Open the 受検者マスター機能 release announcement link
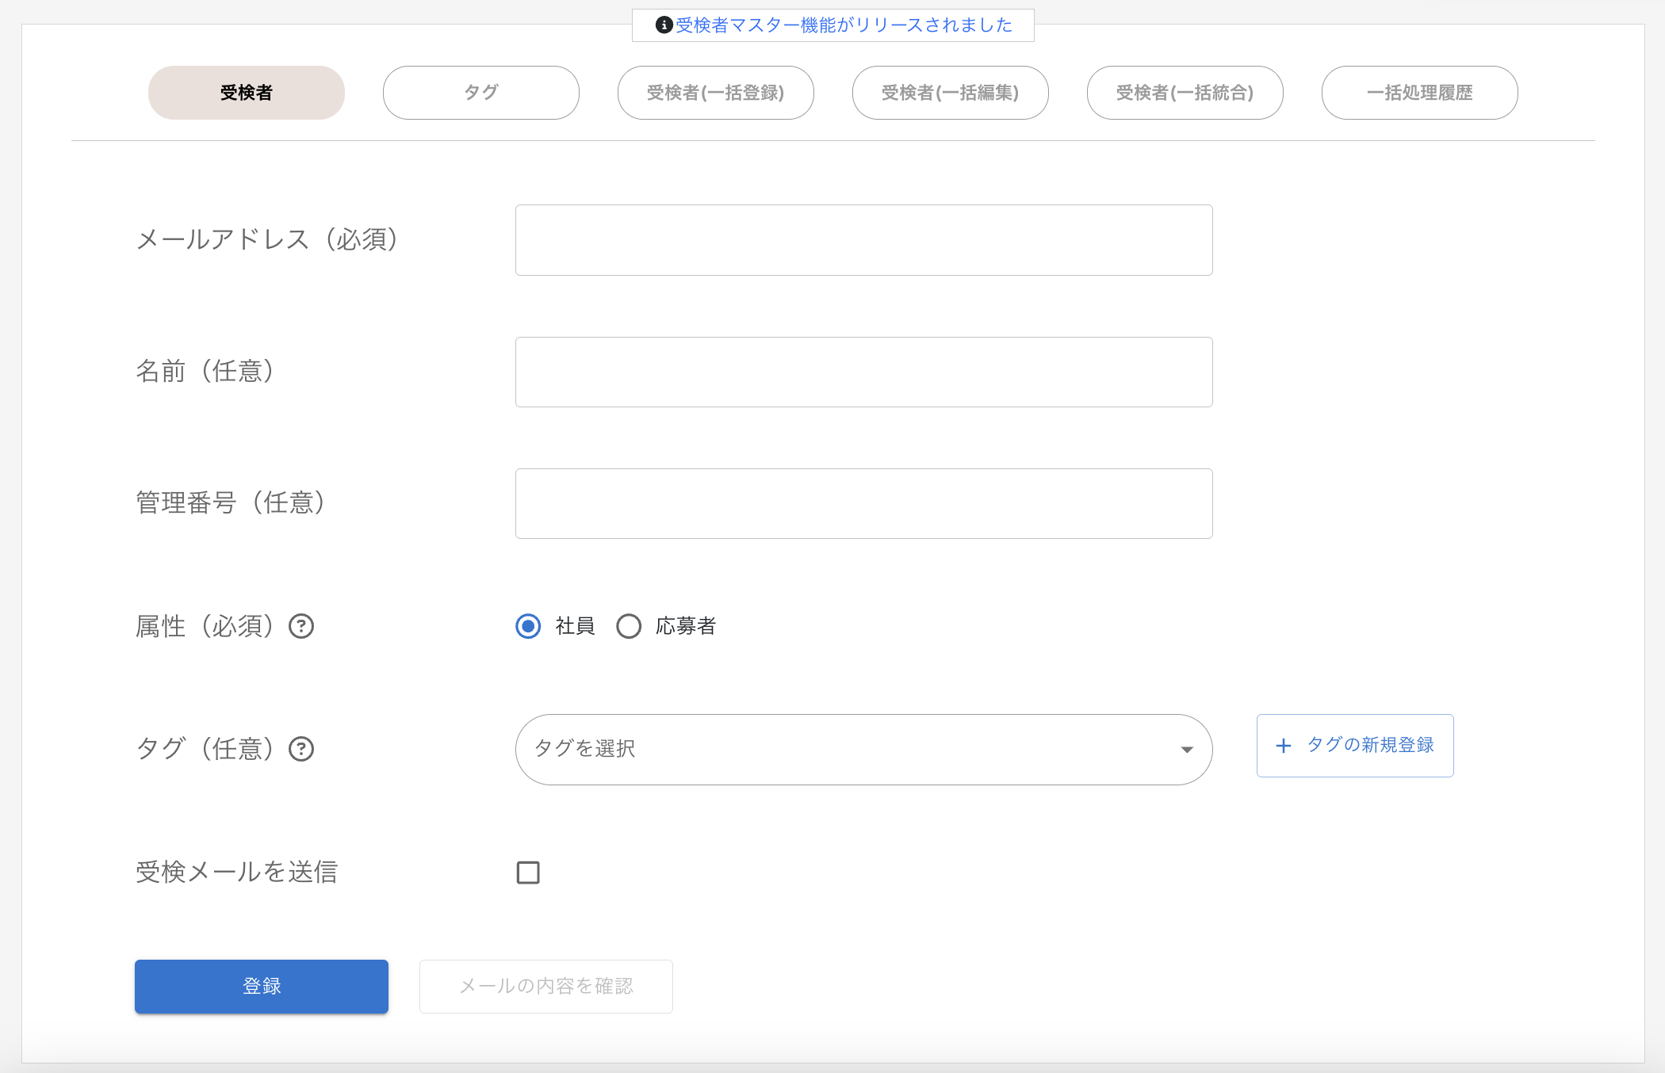 (x=844, y=25)
